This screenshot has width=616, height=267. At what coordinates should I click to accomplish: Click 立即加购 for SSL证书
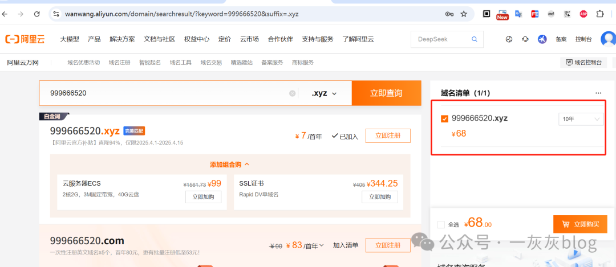[x=379, y=197]
